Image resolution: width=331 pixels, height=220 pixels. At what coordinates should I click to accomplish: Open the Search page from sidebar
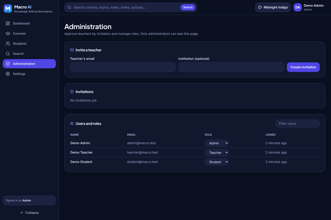click(29, 54)
